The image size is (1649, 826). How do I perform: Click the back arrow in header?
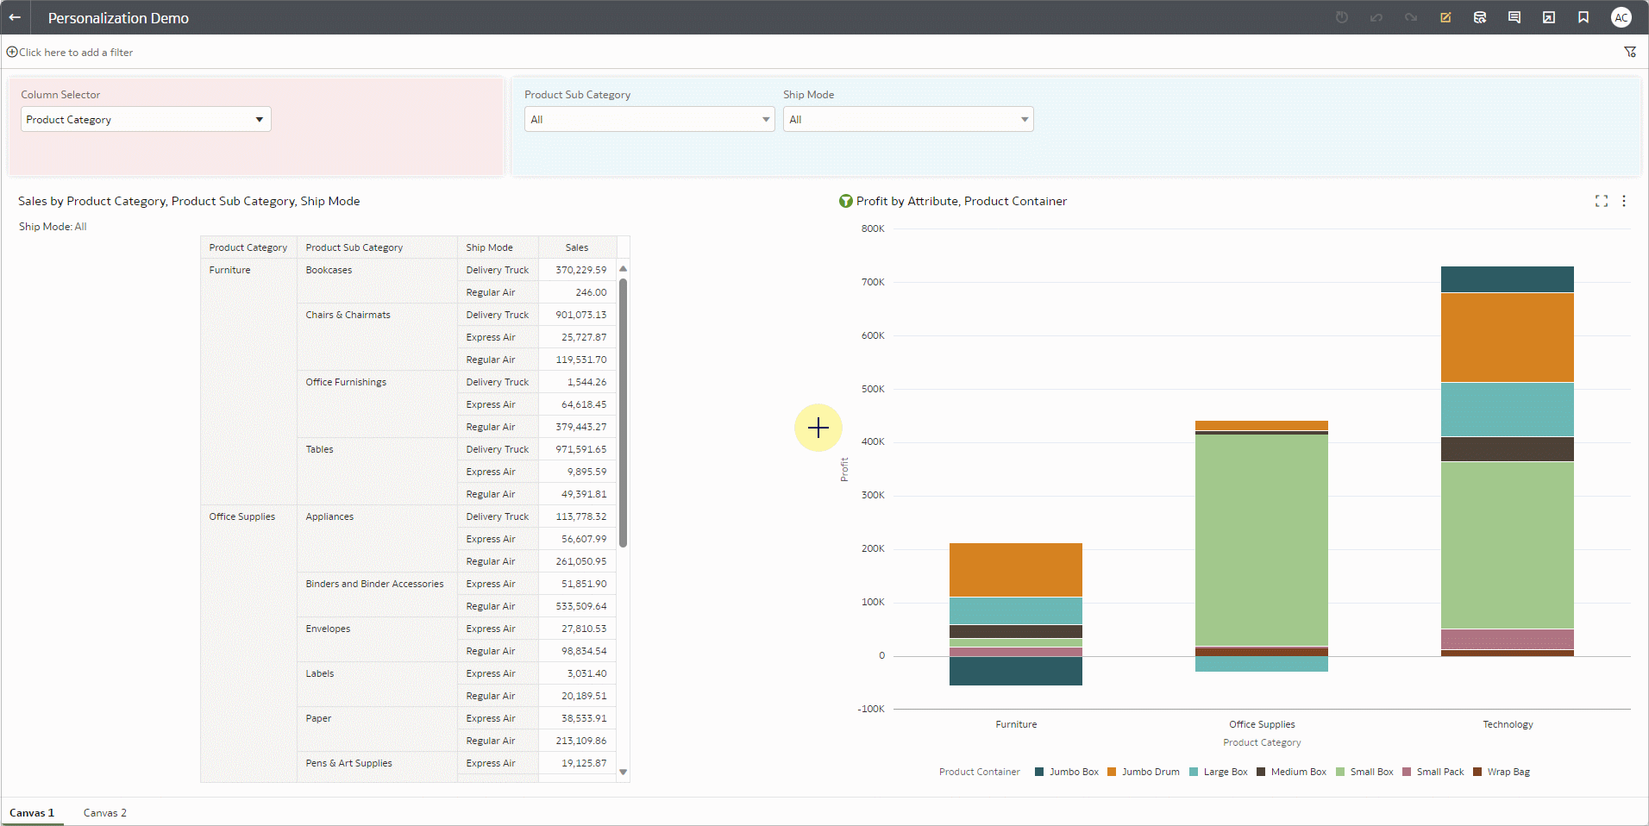(15, 17)
